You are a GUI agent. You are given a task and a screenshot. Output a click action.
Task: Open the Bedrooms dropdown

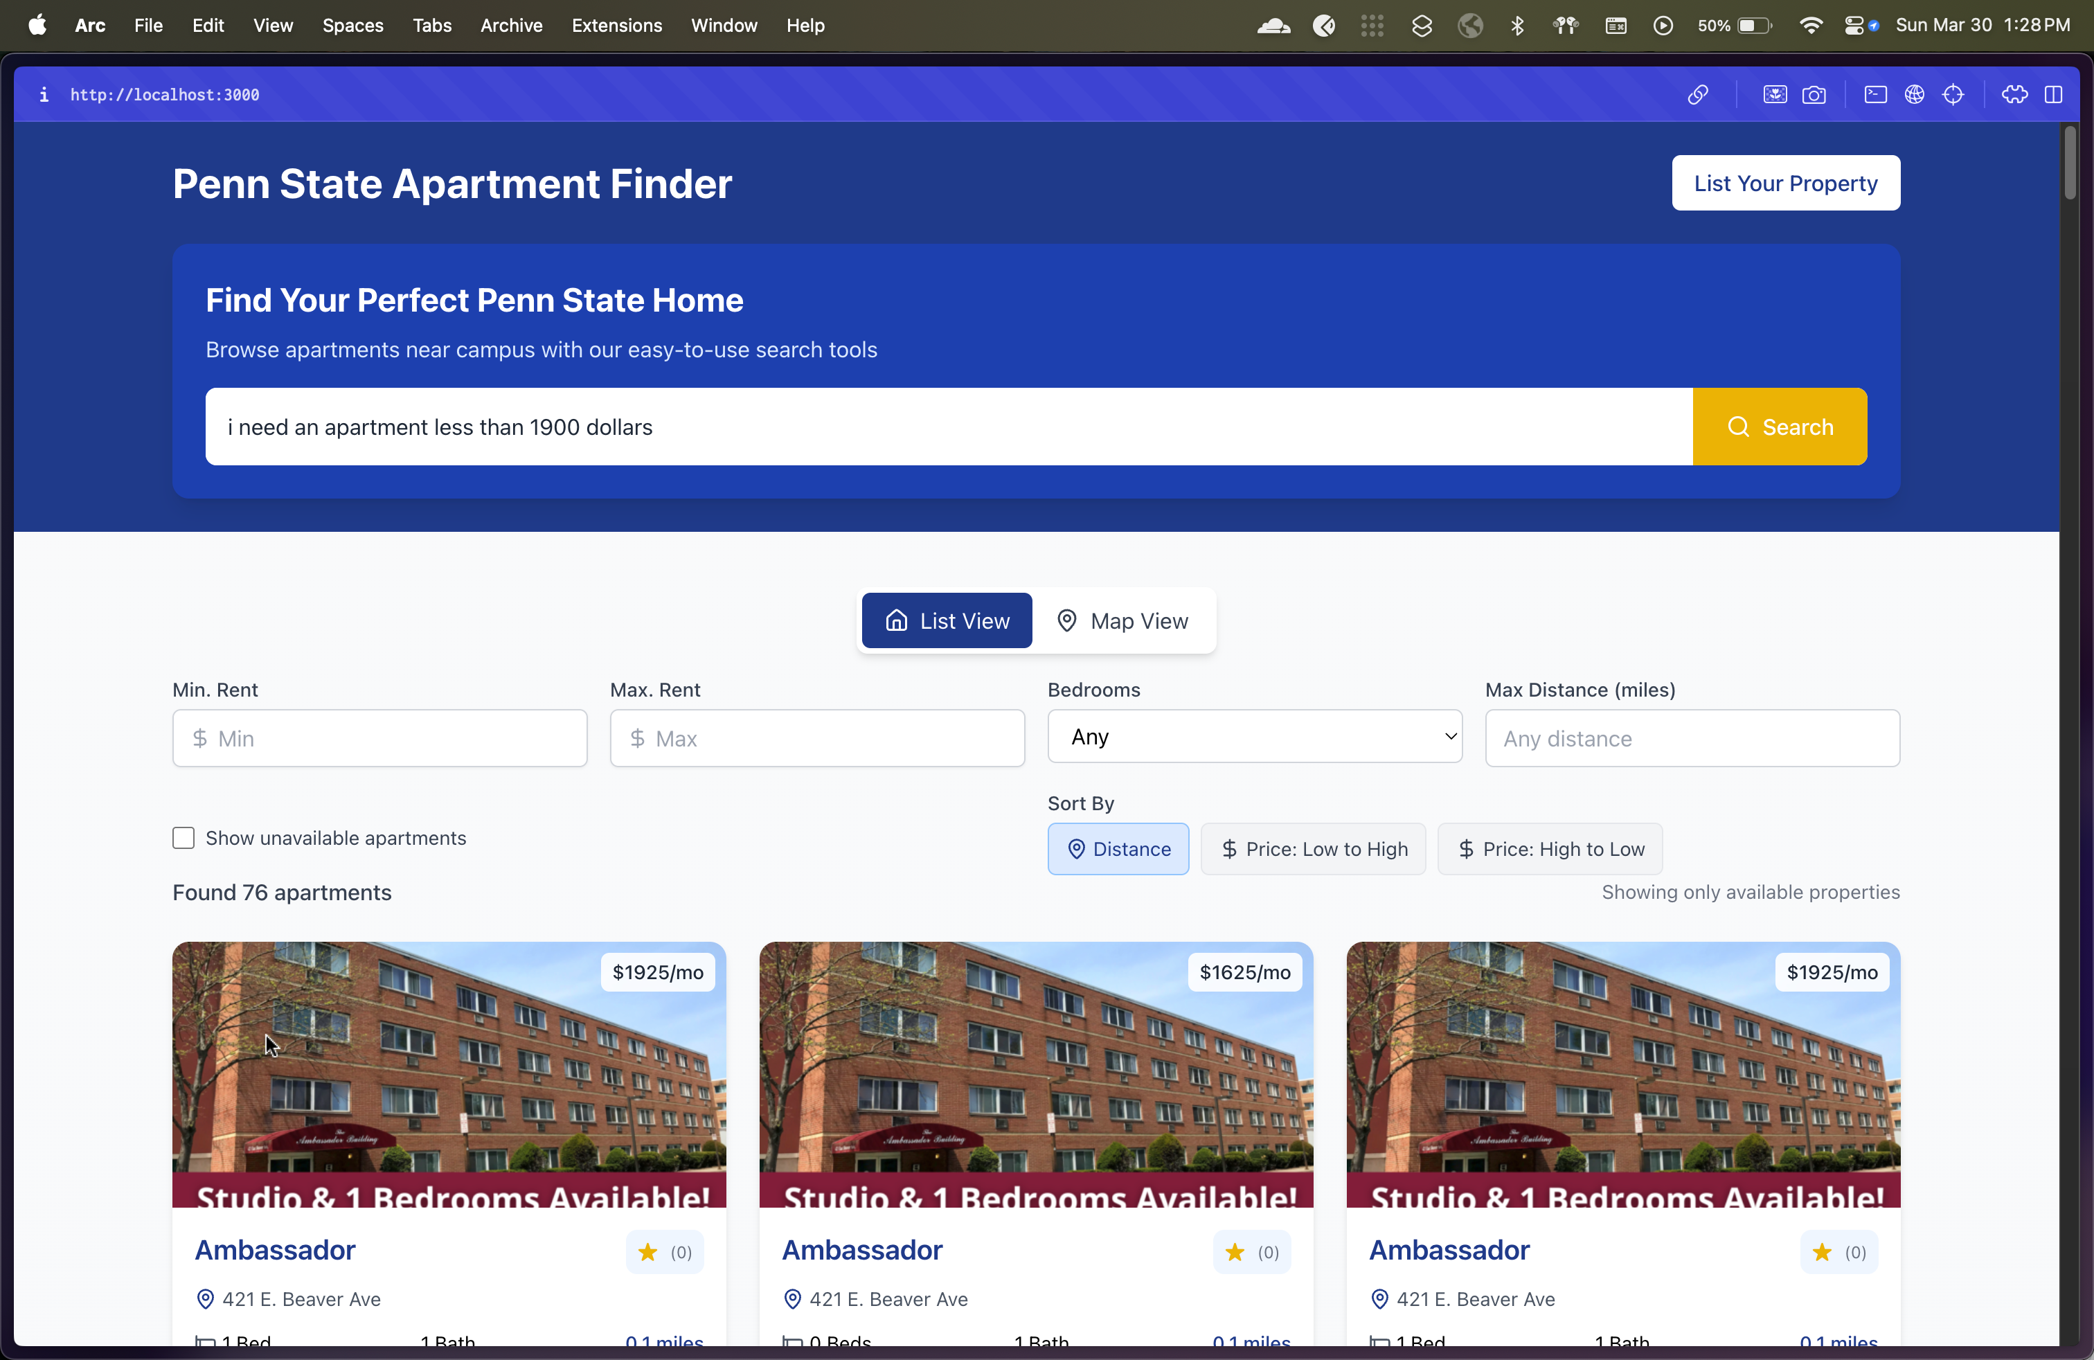point(1255,737)
